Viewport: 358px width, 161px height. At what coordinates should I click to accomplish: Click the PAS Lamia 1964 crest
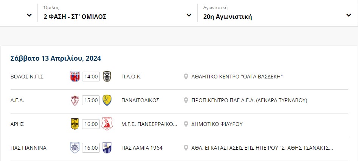click(x=107, y=148)
